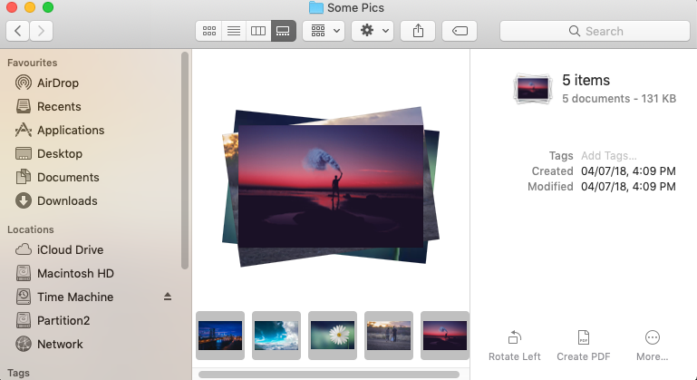Screen dimensions: 697x380
Task: Click the Network globe icon
Action: pos(24,344)
